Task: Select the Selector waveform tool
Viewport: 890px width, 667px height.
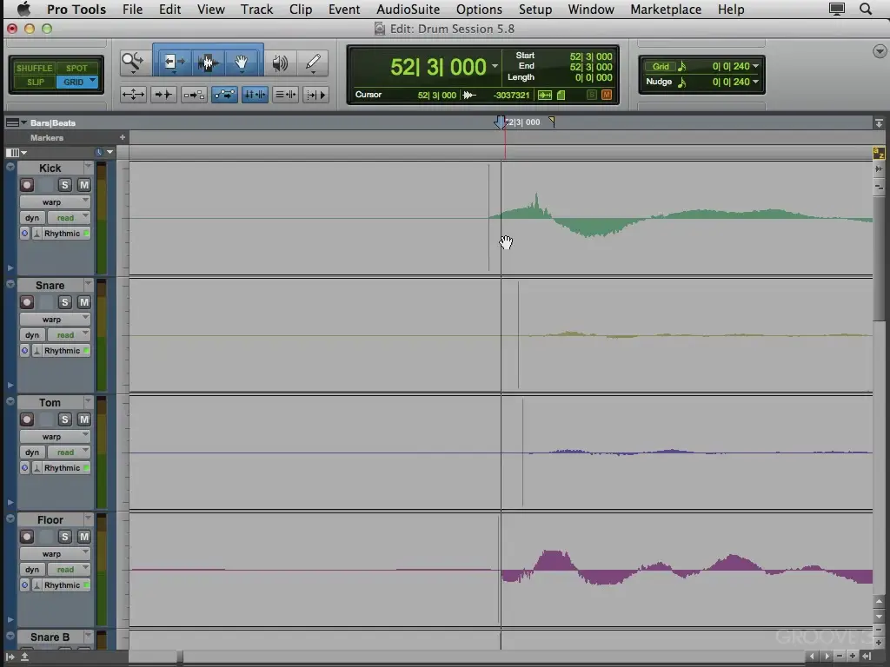Action: pyautogui.click(x=207, y=63)
